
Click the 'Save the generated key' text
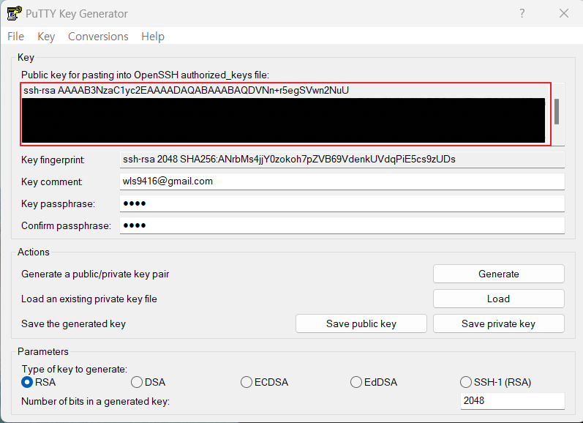pyautogui.click(x=74, y=324)
